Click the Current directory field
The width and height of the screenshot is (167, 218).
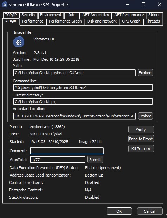[x=83, y=102]
